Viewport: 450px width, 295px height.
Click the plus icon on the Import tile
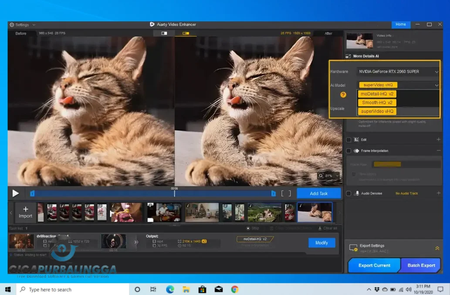25,209
